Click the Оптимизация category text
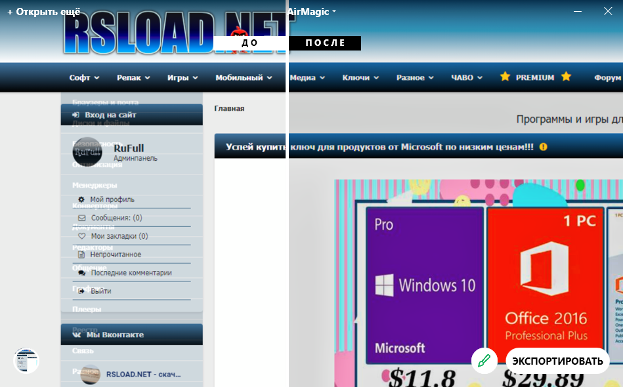The height and width of the screenshot is (387, 623). 97,165
